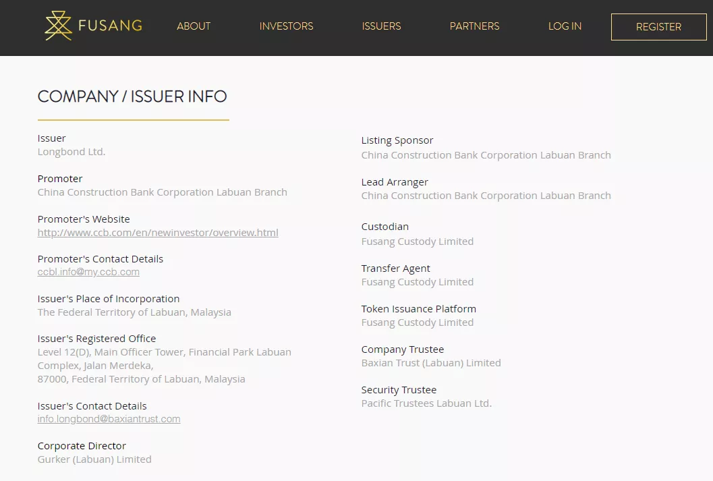
Task: Click the Promoter label
Action: (60, 179)
